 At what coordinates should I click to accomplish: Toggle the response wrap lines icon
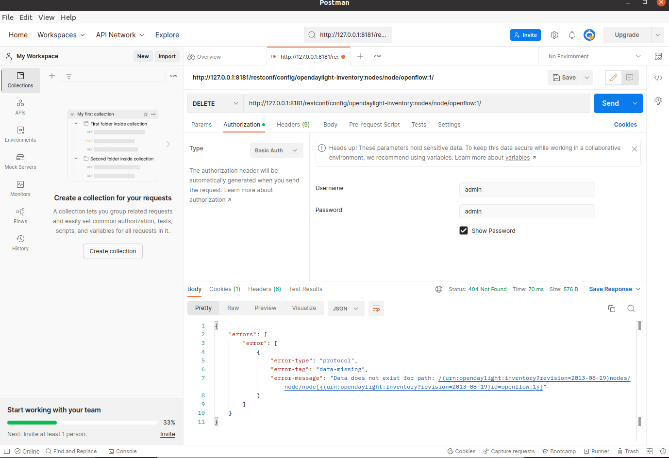[376, 309]
